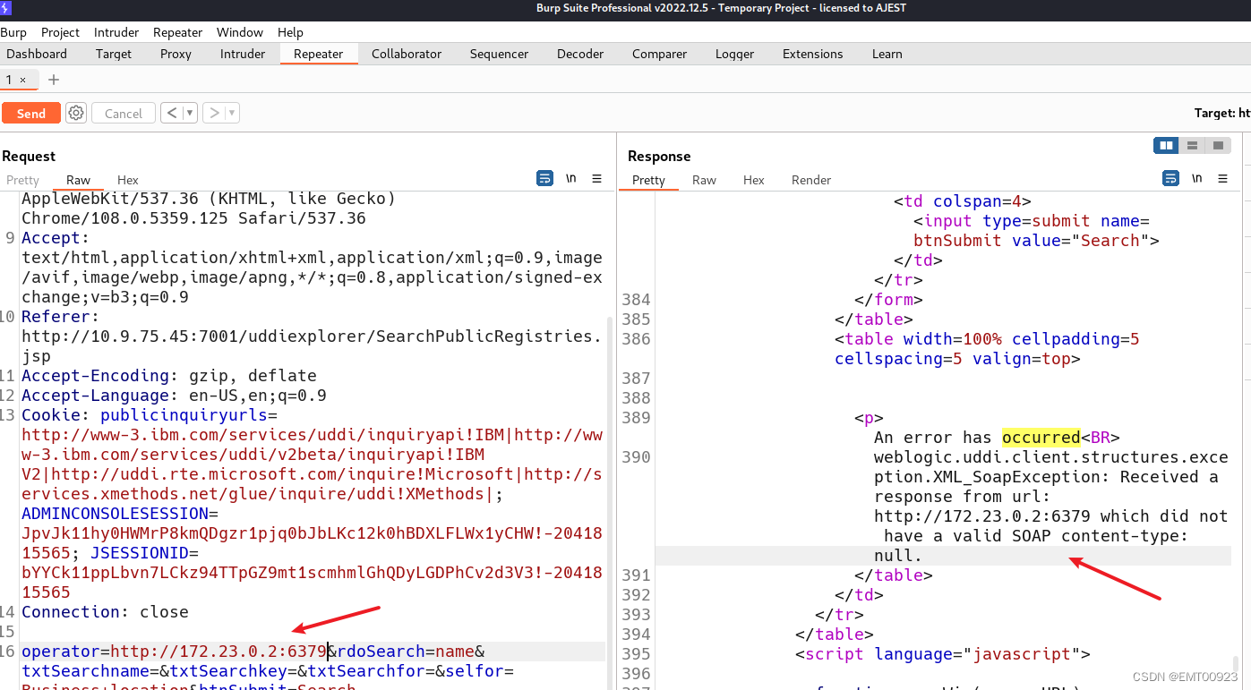Click the Referer header name
Image resolution: width=1251 pixels, height=690 pixels.
(56, 317)
